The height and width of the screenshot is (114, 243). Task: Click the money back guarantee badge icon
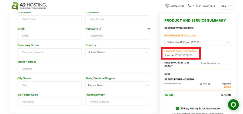177,109
